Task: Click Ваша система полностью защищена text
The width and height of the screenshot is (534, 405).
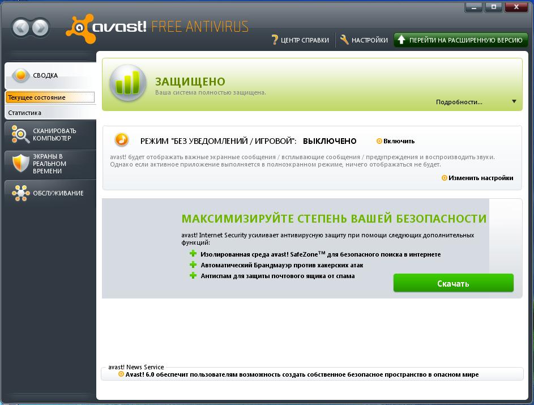Action: (211, 92)
